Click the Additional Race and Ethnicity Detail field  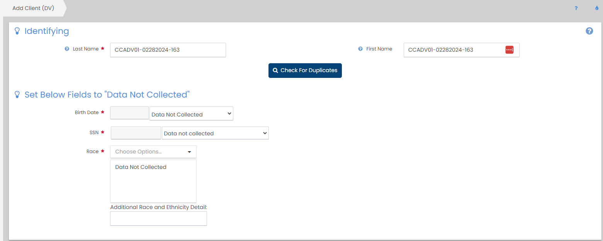pyautogui.click(x=158, y=218)
